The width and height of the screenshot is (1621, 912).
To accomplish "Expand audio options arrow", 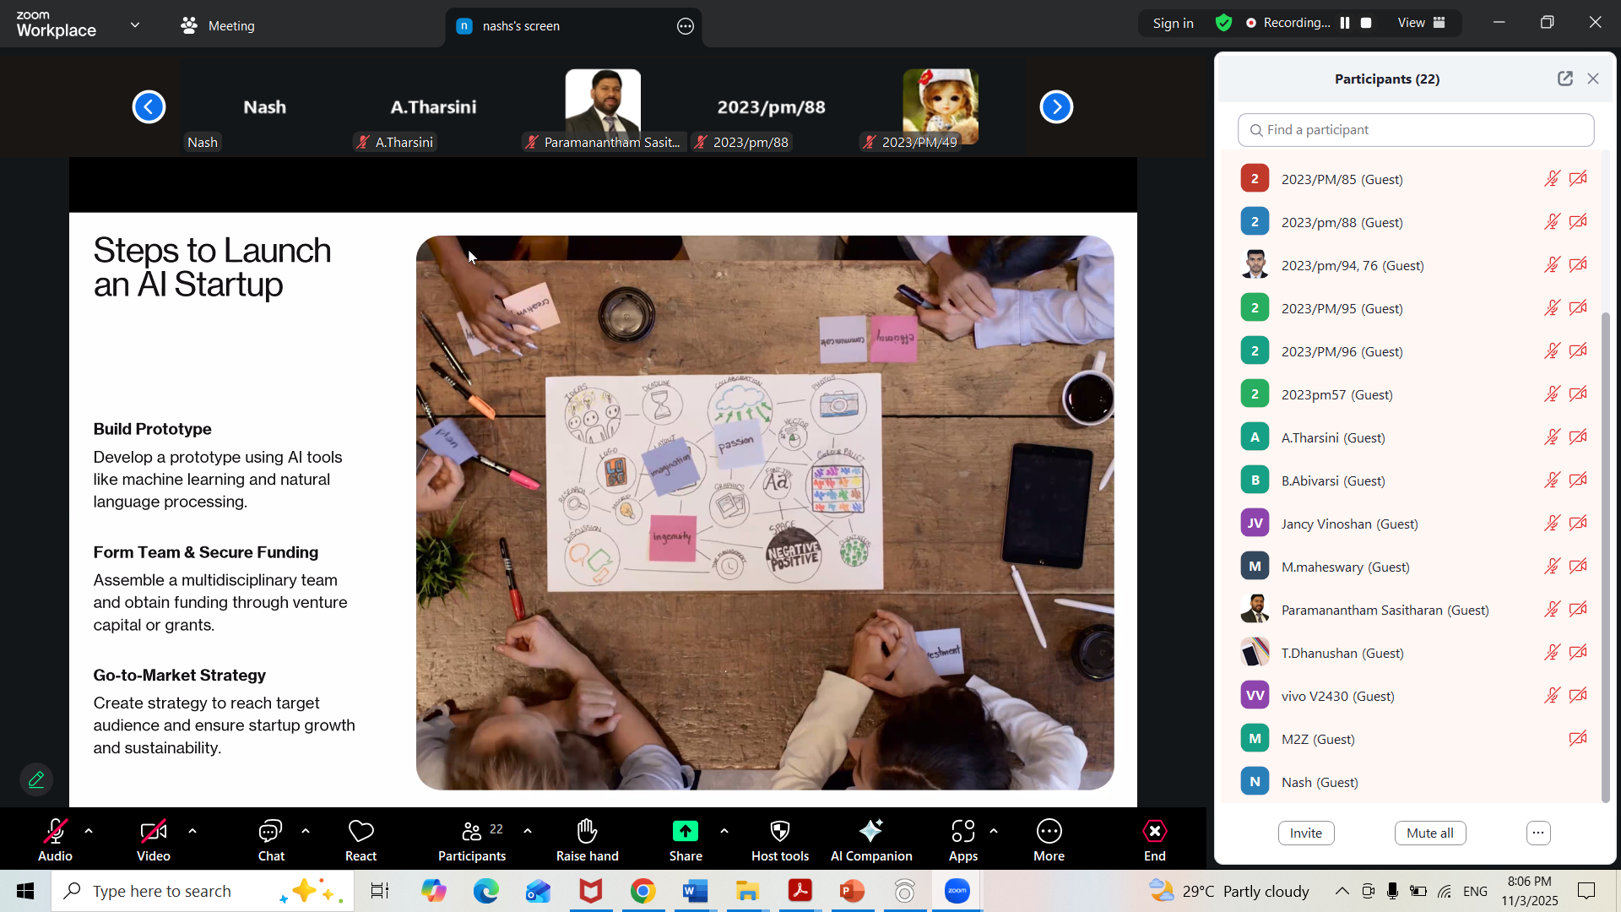I will 89,832.
